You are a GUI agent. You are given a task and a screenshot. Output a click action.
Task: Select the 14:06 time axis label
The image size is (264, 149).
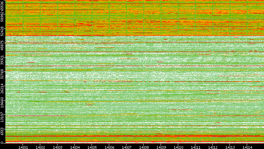(x=109, y=147)
